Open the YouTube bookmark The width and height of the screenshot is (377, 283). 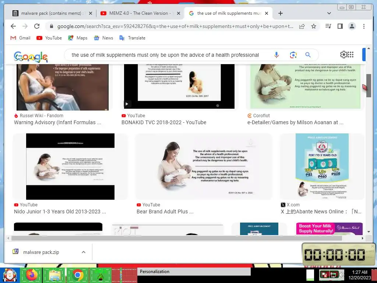coord(49,38)
